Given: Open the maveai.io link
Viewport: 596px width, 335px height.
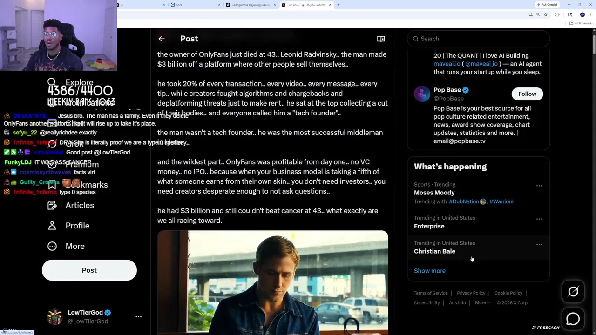Looking at the screenshot, I should [447, 64].
